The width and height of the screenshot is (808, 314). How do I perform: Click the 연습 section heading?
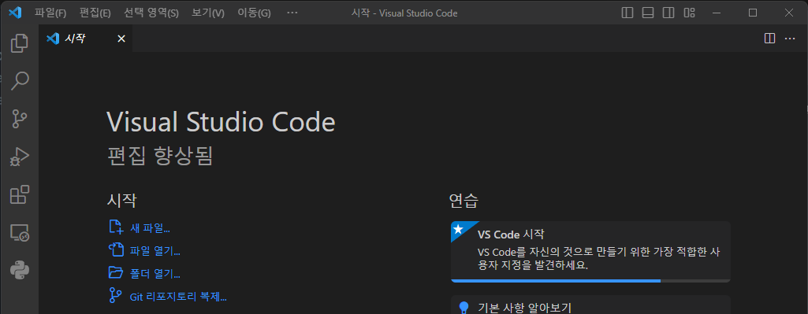[x=464, y=200]
